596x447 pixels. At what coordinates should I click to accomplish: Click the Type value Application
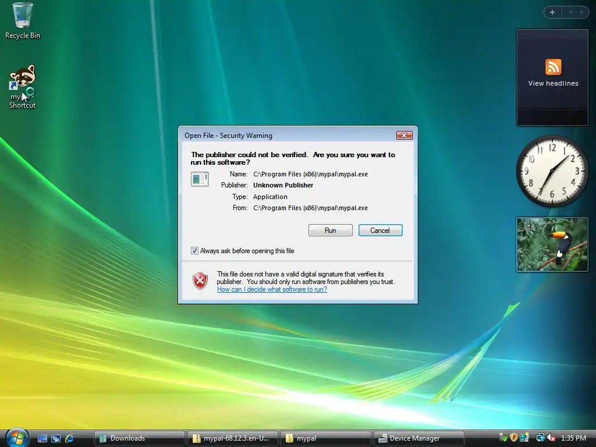tap(270, 197)
